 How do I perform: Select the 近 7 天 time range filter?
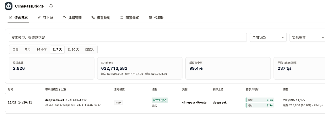pyautogui.click(x=57, y=50)
